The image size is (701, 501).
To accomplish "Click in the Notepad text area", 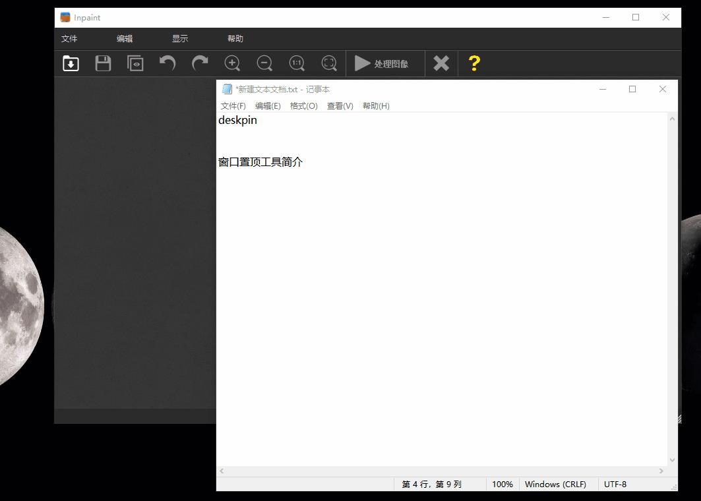I will [442, 297].
